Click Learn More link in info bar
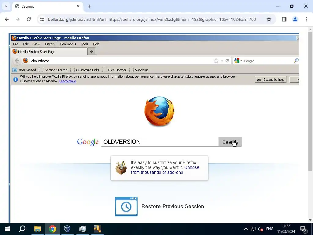Image resolution: width=313 pixels, height=235 pixels. pyautogui.click(x=68, y=81)
